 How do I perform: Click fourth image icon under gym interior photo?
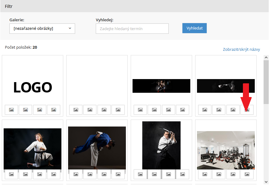[247, 174]
